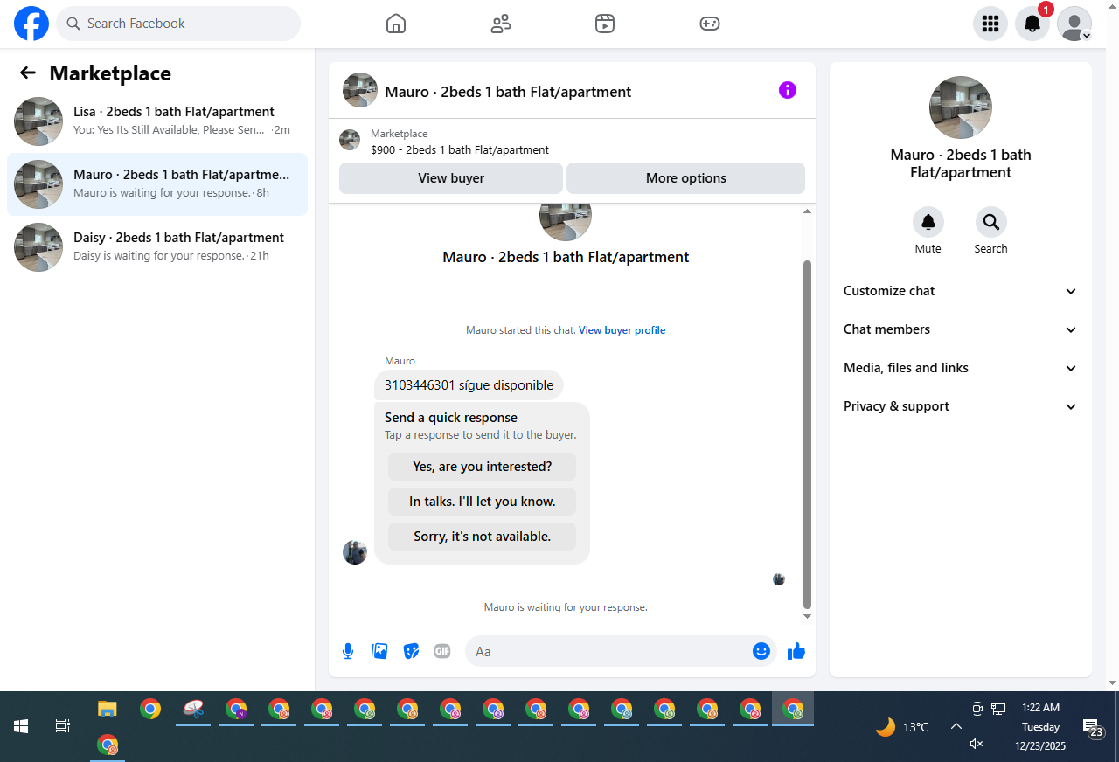Attach a photo using the image icon
1119x762 pixels.
tap(379, 651)
